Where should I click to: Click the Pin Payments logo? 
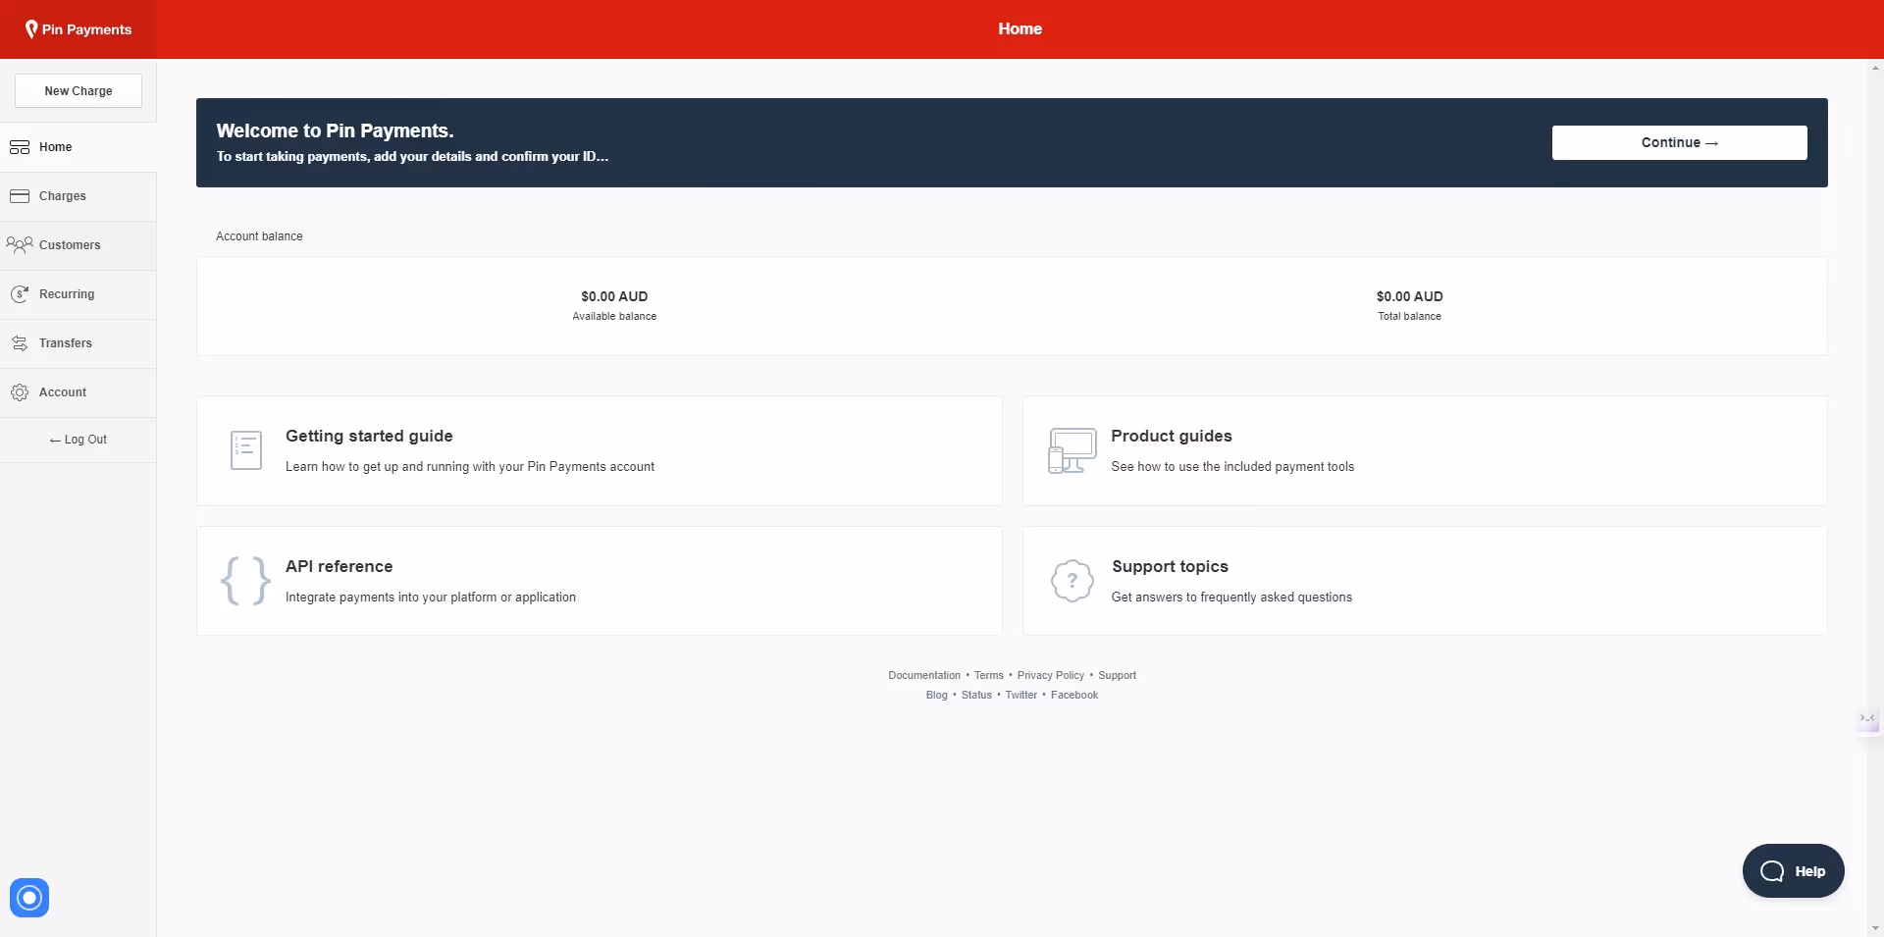click(x=78, y=29)
